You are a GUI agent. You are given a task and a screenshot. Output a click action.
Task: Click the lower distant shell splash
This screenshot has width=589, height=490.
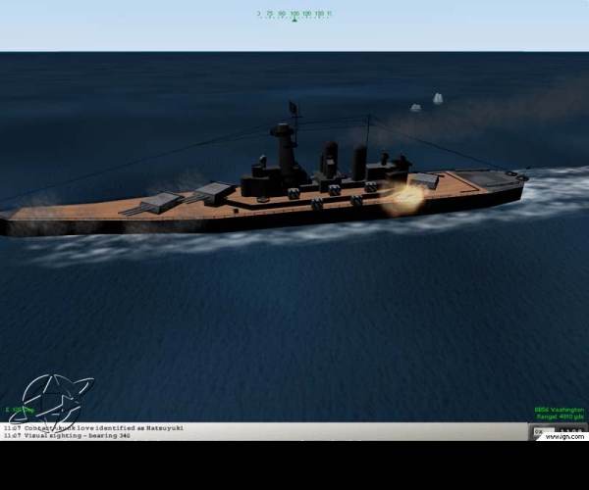[415, 107]
